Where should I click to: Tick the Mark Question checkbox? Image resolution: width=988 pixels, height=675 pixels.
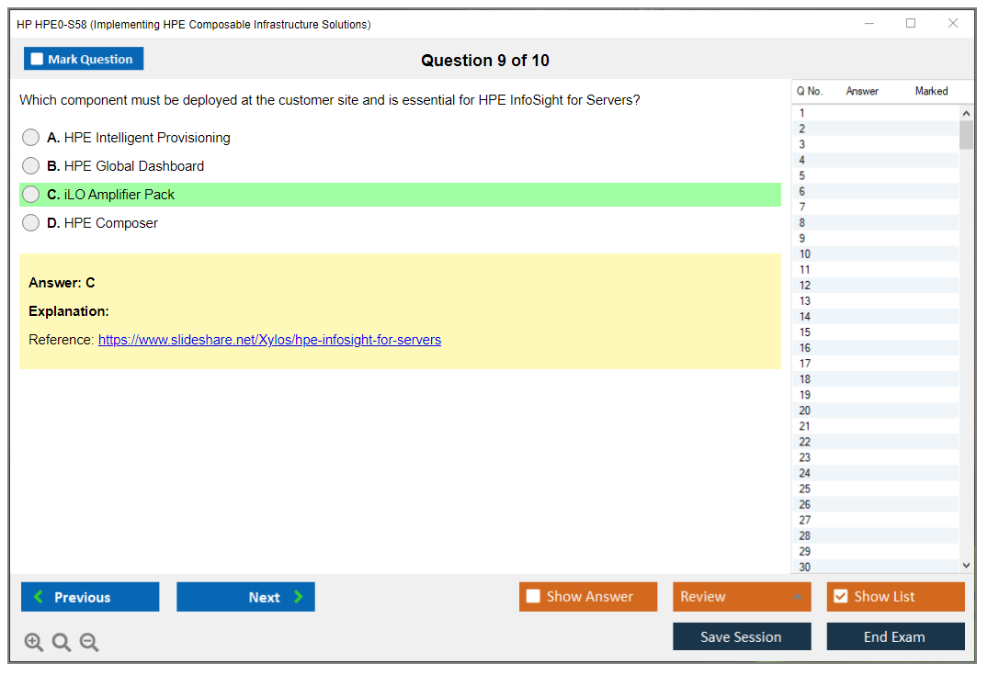(38, 60)
